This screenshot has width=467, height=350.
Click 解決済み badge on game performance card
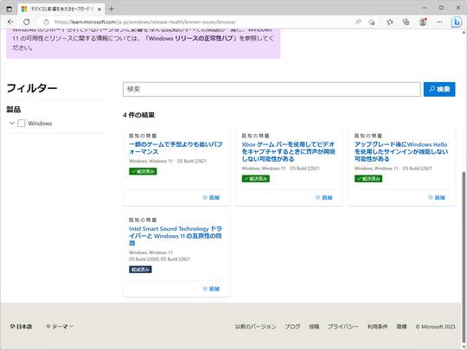pyautogui.click(x=143, y=171)
